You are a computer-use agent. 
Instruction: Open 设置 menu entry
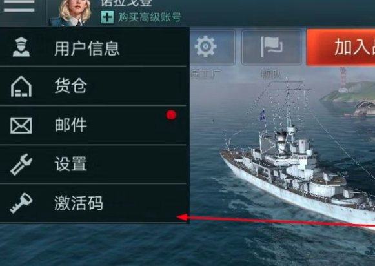pyautogui.click(x=93, y=164)
